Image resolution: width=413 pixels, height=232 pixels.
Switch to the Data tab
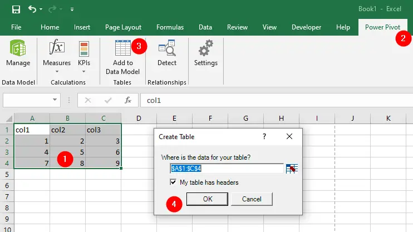pyautogui.click(x=205, y=27)
